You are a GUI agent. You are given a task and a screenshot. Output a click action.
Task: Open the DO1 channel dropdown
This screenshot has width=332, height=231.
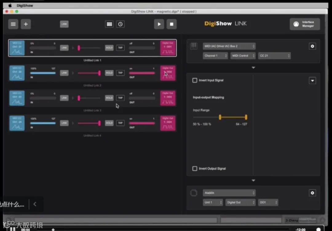pos(268,202)
